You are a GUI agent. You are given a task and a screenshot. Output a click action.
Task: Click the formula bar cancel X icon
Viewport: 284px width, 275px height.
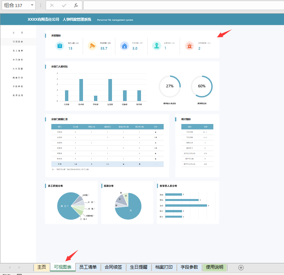pos(52,5)
